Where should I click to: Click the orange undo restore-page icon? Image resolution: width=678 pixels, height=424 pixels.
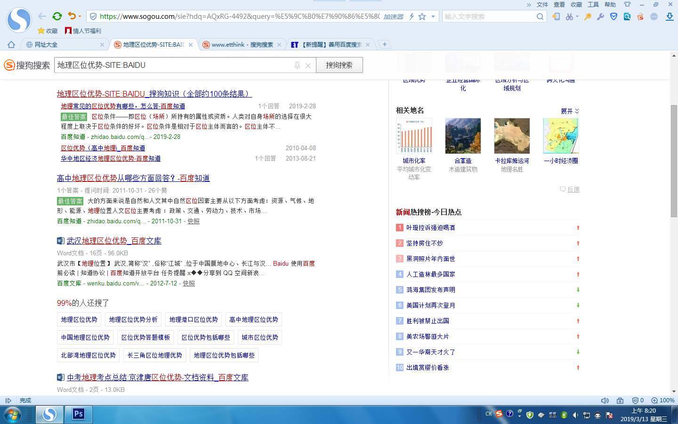72,16
